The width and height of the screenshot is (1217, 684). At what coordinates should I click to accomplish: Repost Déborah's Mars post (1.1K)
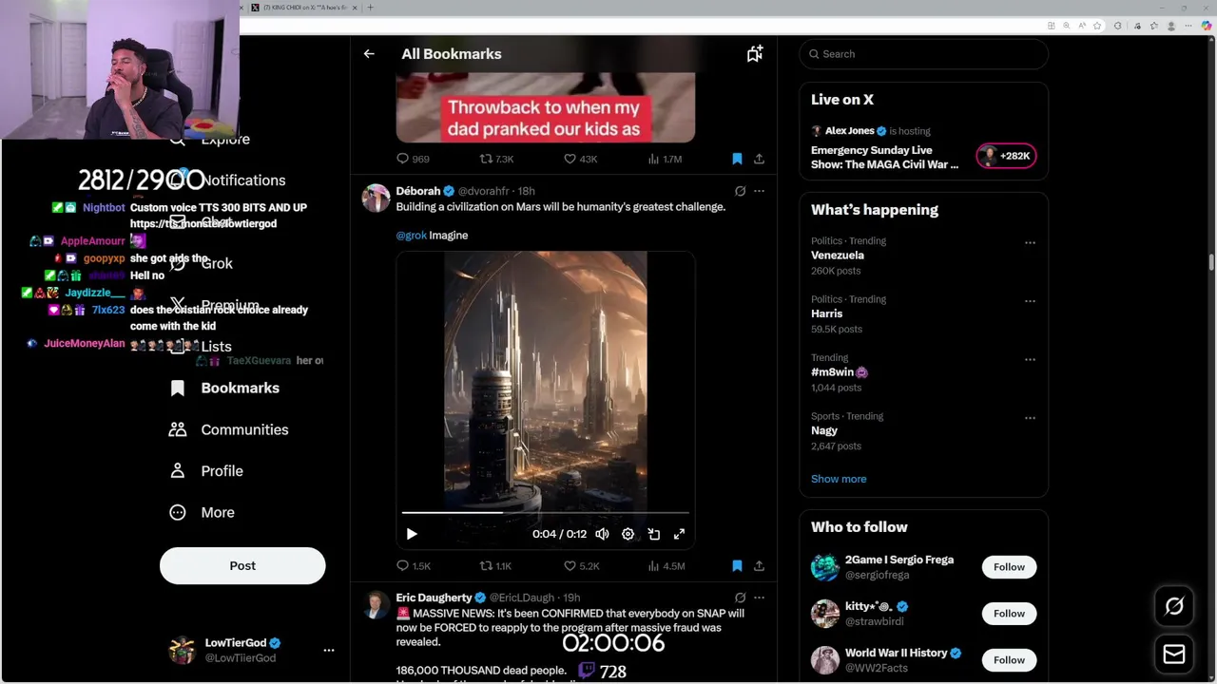(495, 565)
